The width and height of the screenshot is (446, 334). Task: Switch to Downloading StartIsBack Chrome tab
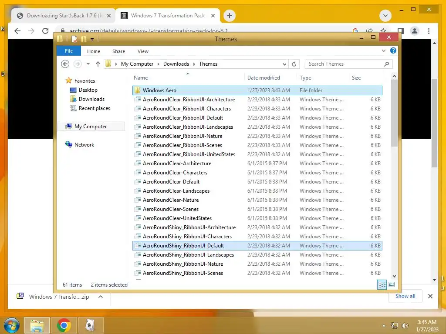tap(64, 16)
